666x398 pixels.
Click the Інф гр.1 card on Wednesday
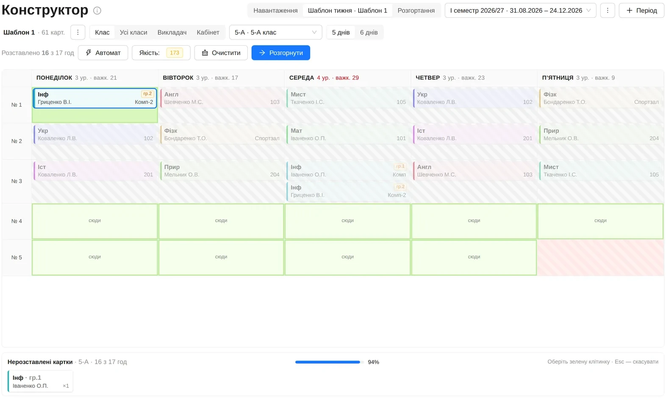(x=347, y=171)
